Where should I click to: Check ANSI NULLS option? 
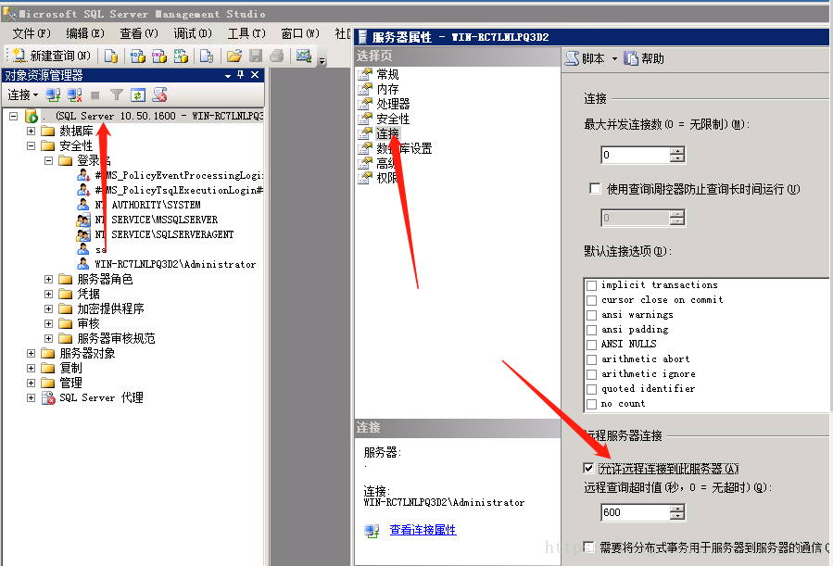click(x=592, y=346)
